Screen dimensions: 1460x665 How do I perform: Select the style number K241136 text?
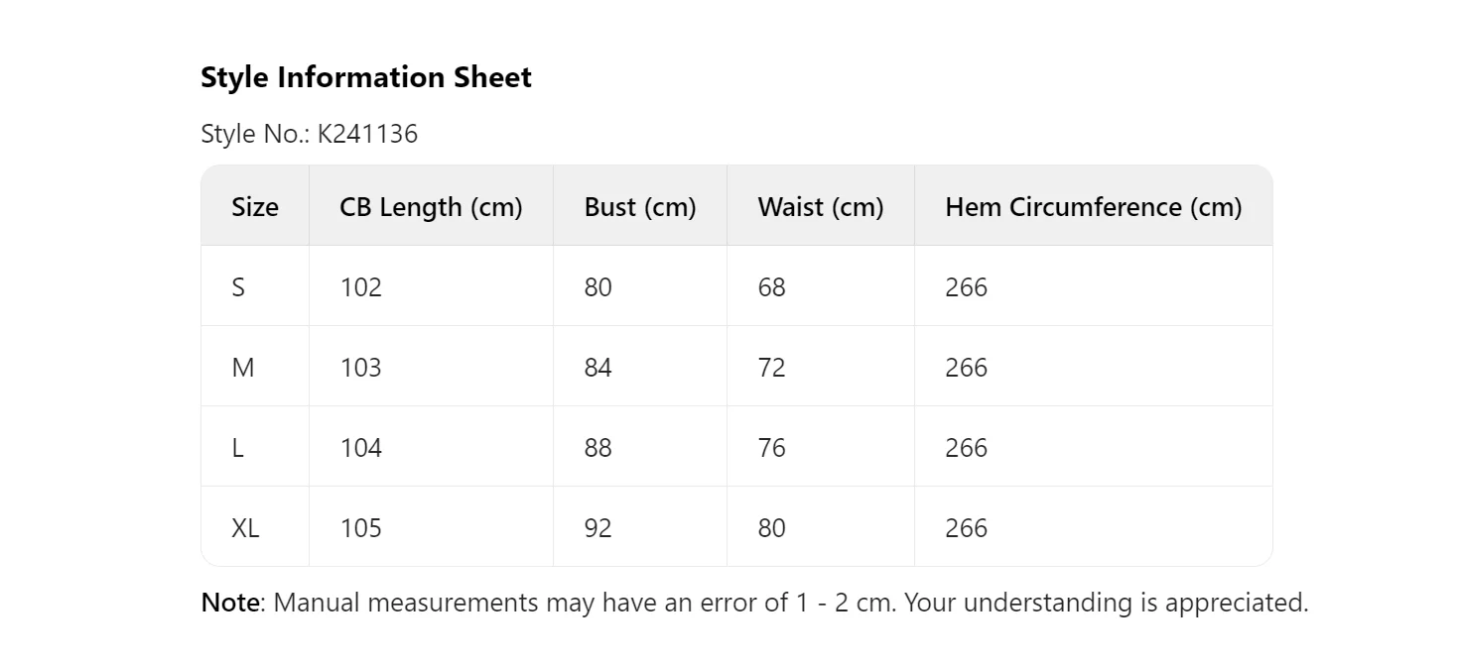367,134
